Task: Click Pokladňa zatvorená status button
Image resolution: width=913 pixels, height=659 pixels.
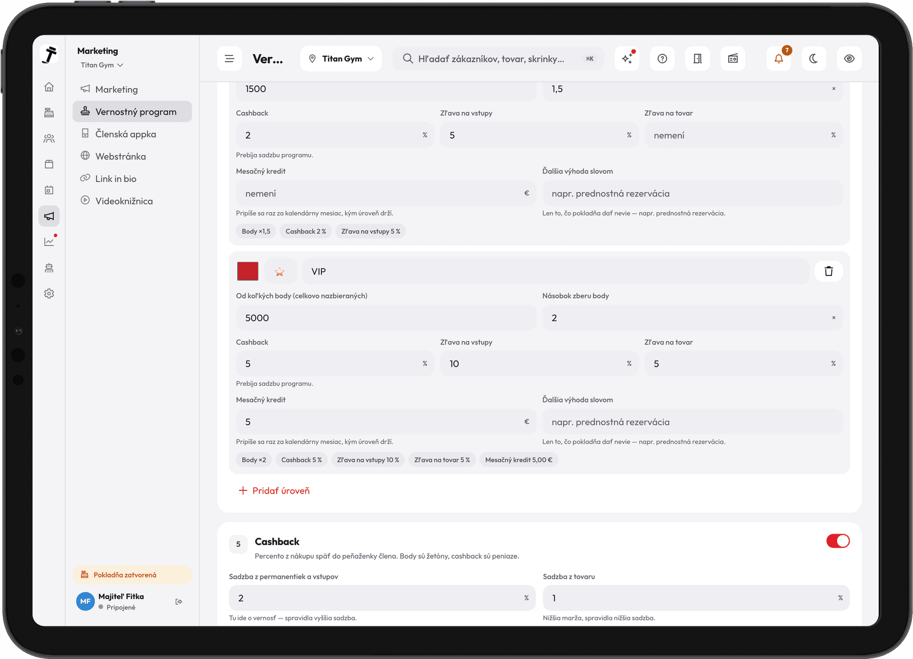Action: (x=132, y=575)
